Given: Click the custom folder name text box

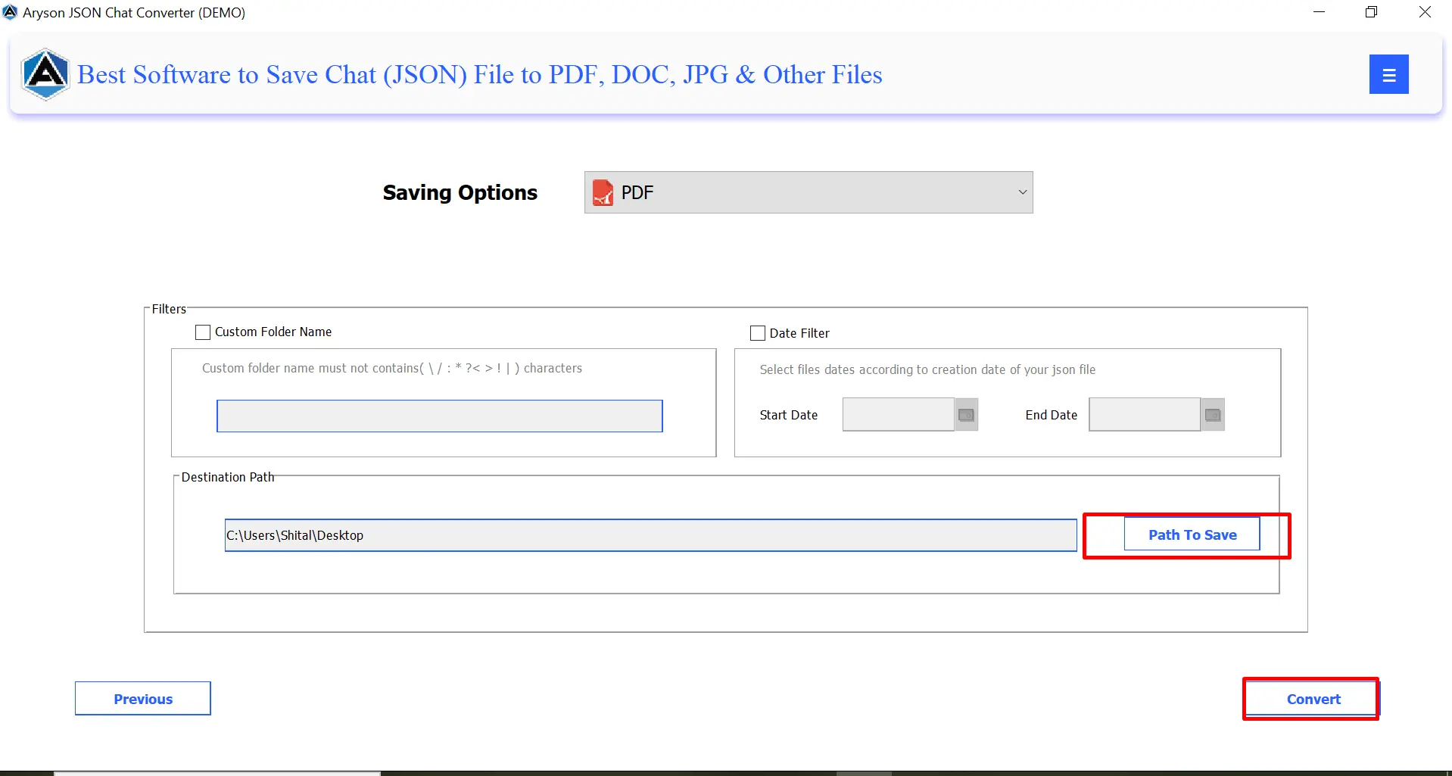Looking at the screenshot, I should point(439,416).
